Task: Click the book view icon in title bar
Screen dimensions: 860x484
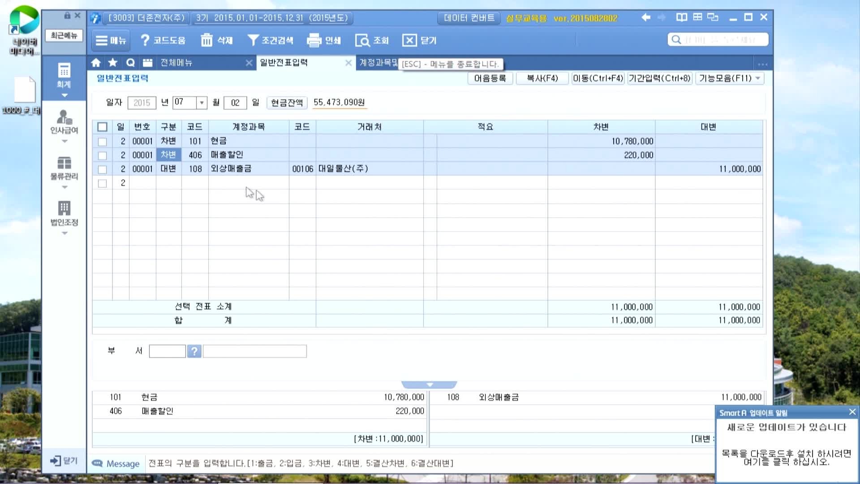Action: pyautogui.click(x=681, y=17)
